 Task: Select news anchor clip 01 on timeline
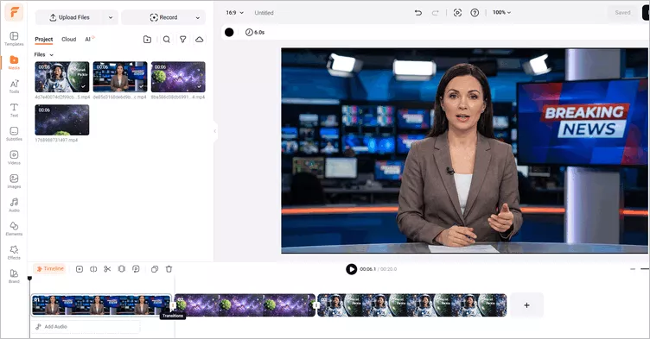pos(101,305)
